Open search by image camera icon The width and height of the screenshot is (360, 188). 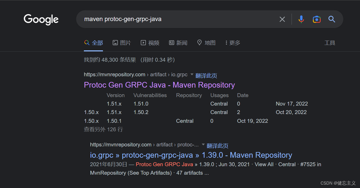tap(317, 19)
